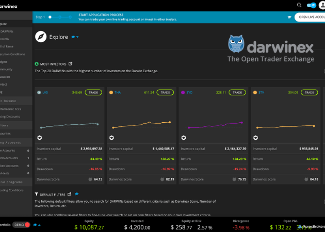Toggle the blue switch in top bar

(311, 5)
